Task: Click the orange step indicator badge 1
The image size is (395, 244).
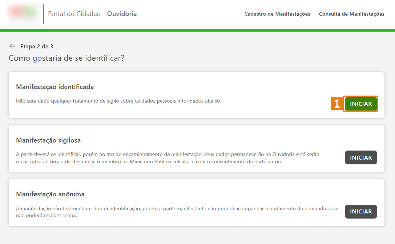Action: pyautogui.click(x=336, y=104)
